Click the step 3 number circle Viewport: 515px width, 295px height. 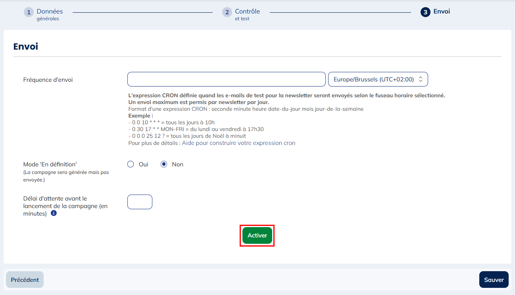(425, 12)
